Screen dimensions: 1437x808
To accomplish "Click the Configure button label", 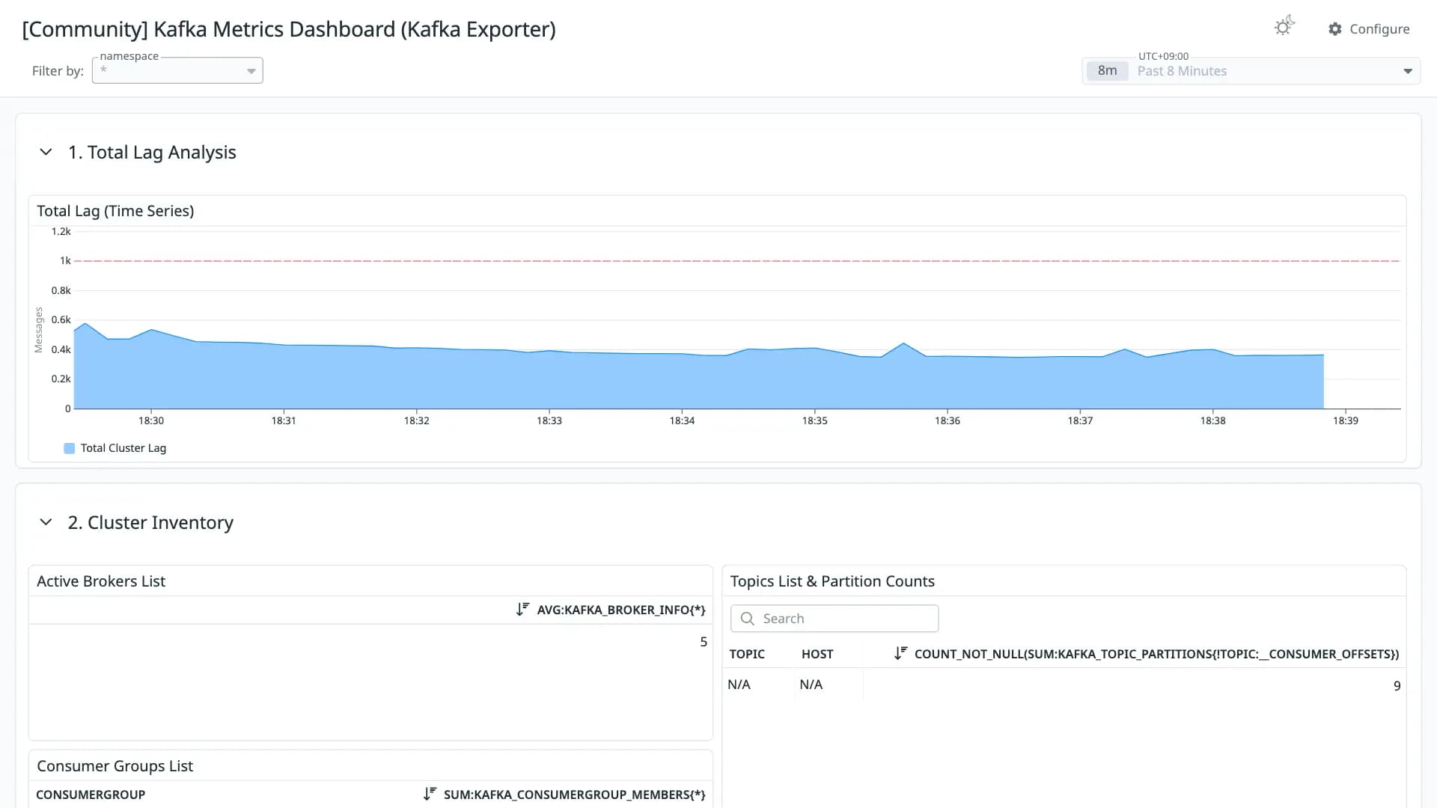I will (x=1379, y=29).
